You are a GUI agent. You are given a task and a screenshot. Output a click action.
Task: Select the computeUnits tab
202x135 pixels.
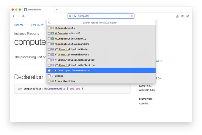tap(38, 10)
